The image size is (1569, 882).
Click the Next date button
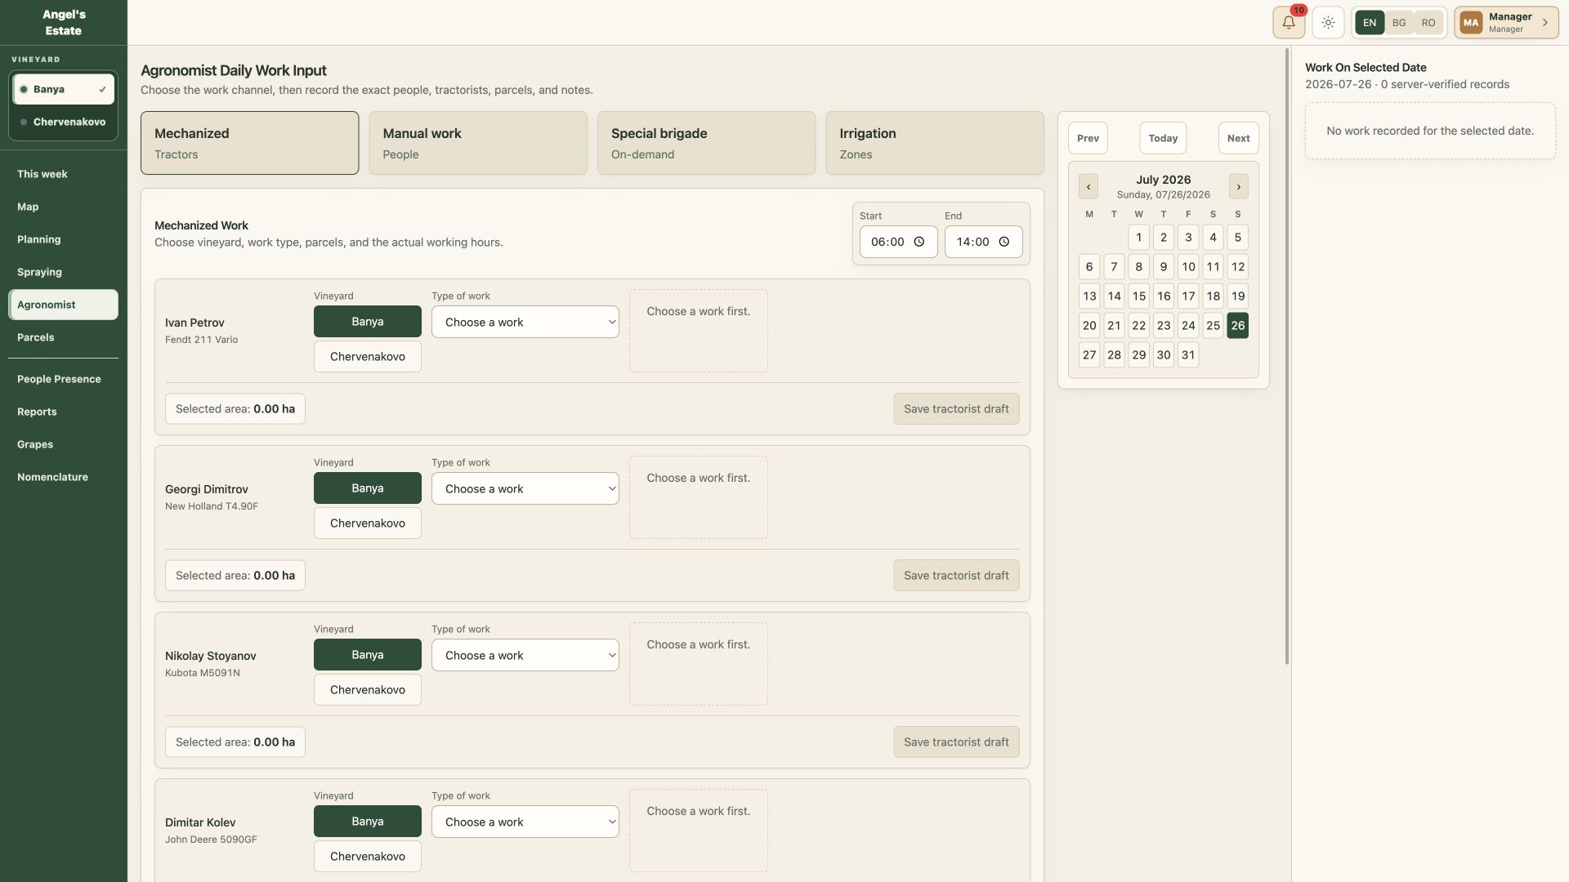1238,138
